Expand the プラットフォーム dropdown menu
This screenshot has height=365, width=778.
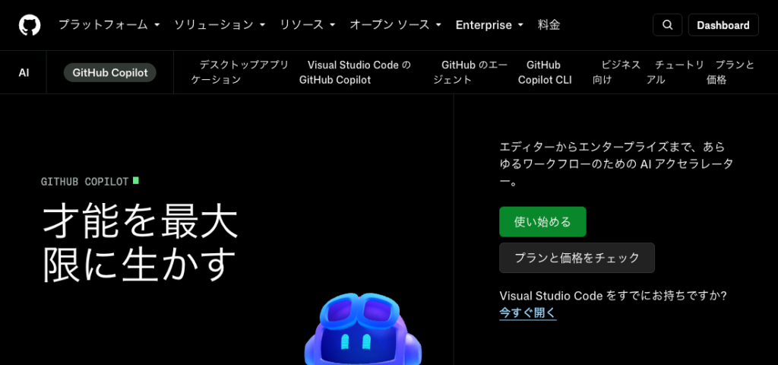click(x=109, y=25)
